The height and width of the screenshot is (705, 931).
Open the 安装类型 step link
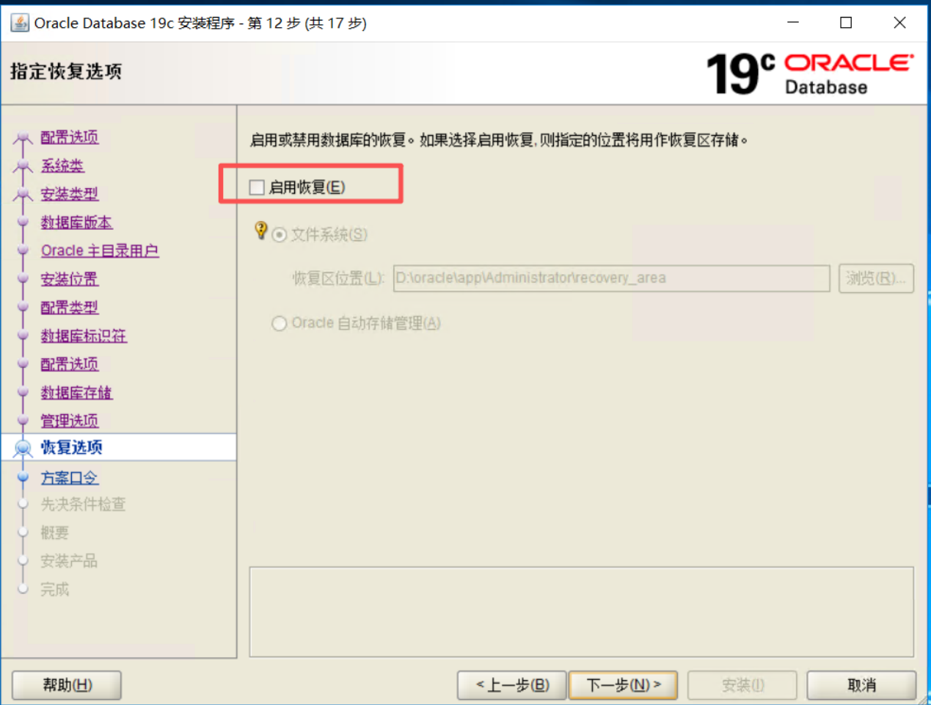tap(70, 194)
